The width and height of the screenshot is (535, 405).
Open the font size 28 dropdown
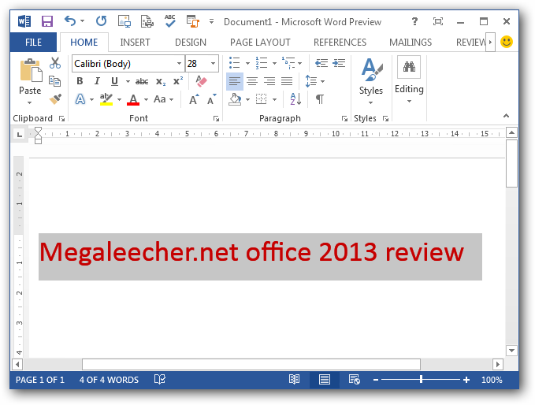coord(213,64)
